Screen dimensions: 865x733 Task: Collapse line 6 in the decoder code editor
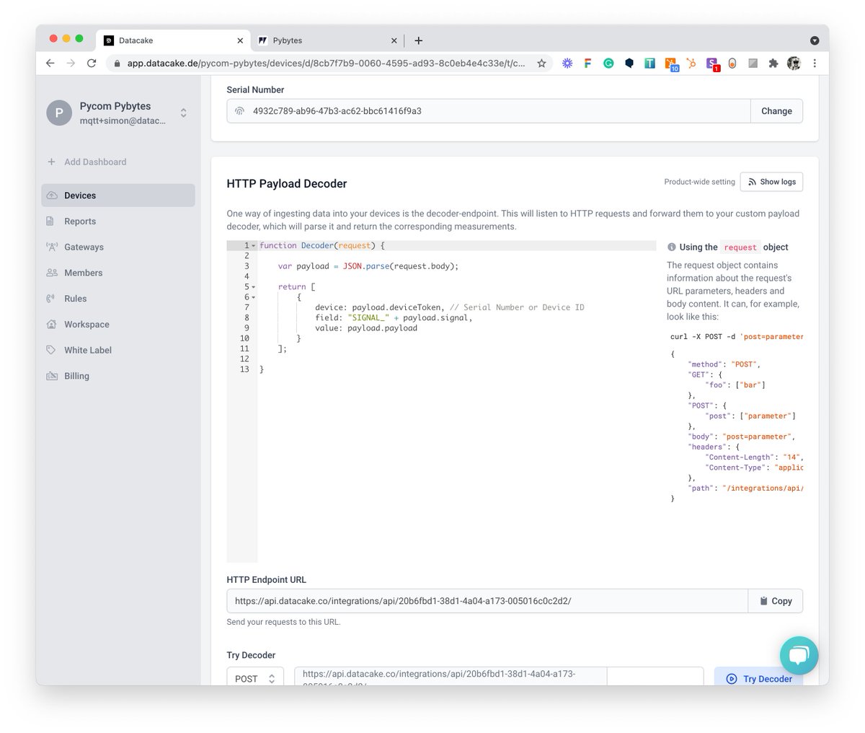tap(252, 297)
